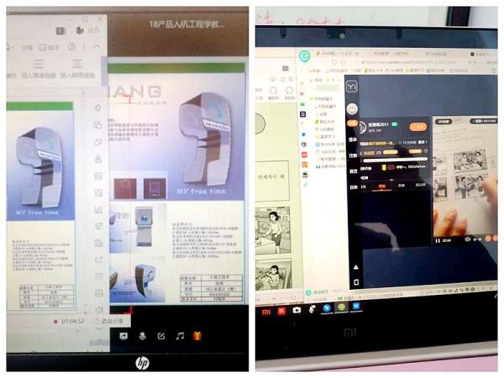Image resolution: width=504 pixels, height=378 pixels.
Task: Click the music note icon
Action: (x=180, y=336)
